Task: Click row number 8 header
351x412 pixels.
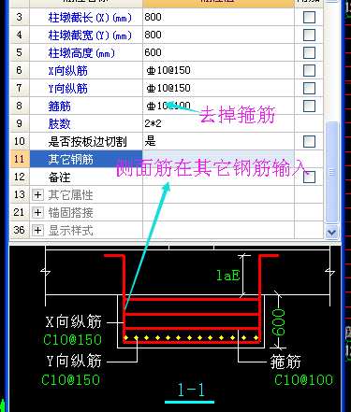Action: tap(20, 106)
